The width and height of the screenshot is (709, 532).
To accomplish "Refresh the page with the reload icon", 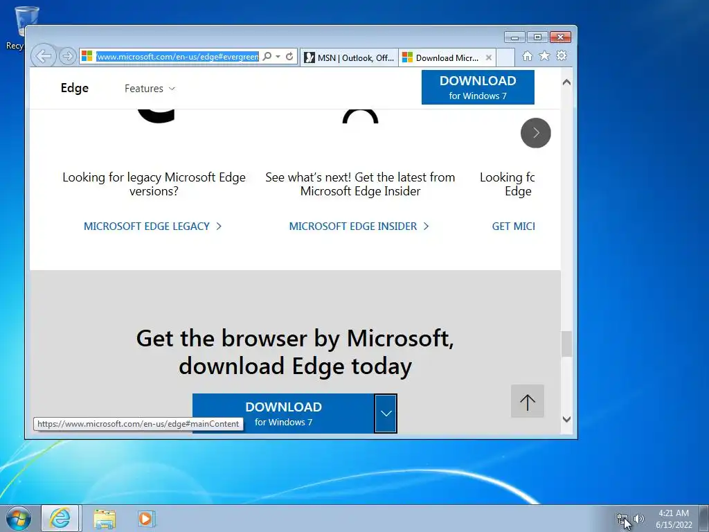I will [x=289, y=57].
